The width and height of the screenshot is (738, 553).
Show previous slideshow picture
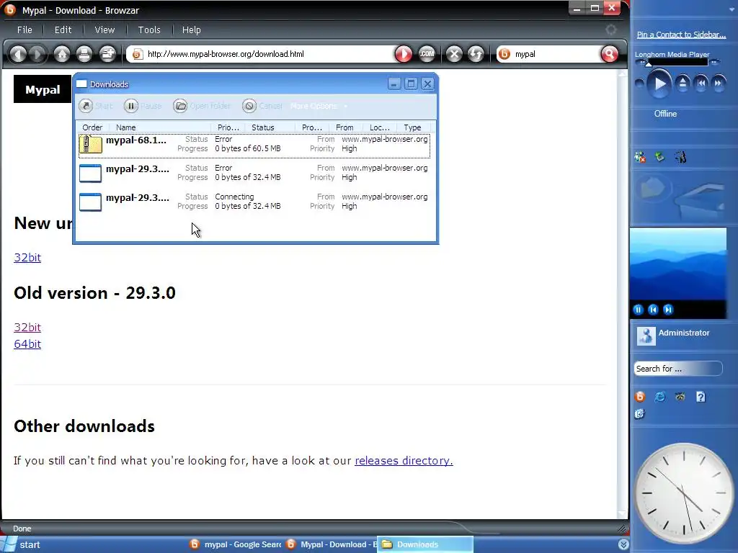coord(653,310)
